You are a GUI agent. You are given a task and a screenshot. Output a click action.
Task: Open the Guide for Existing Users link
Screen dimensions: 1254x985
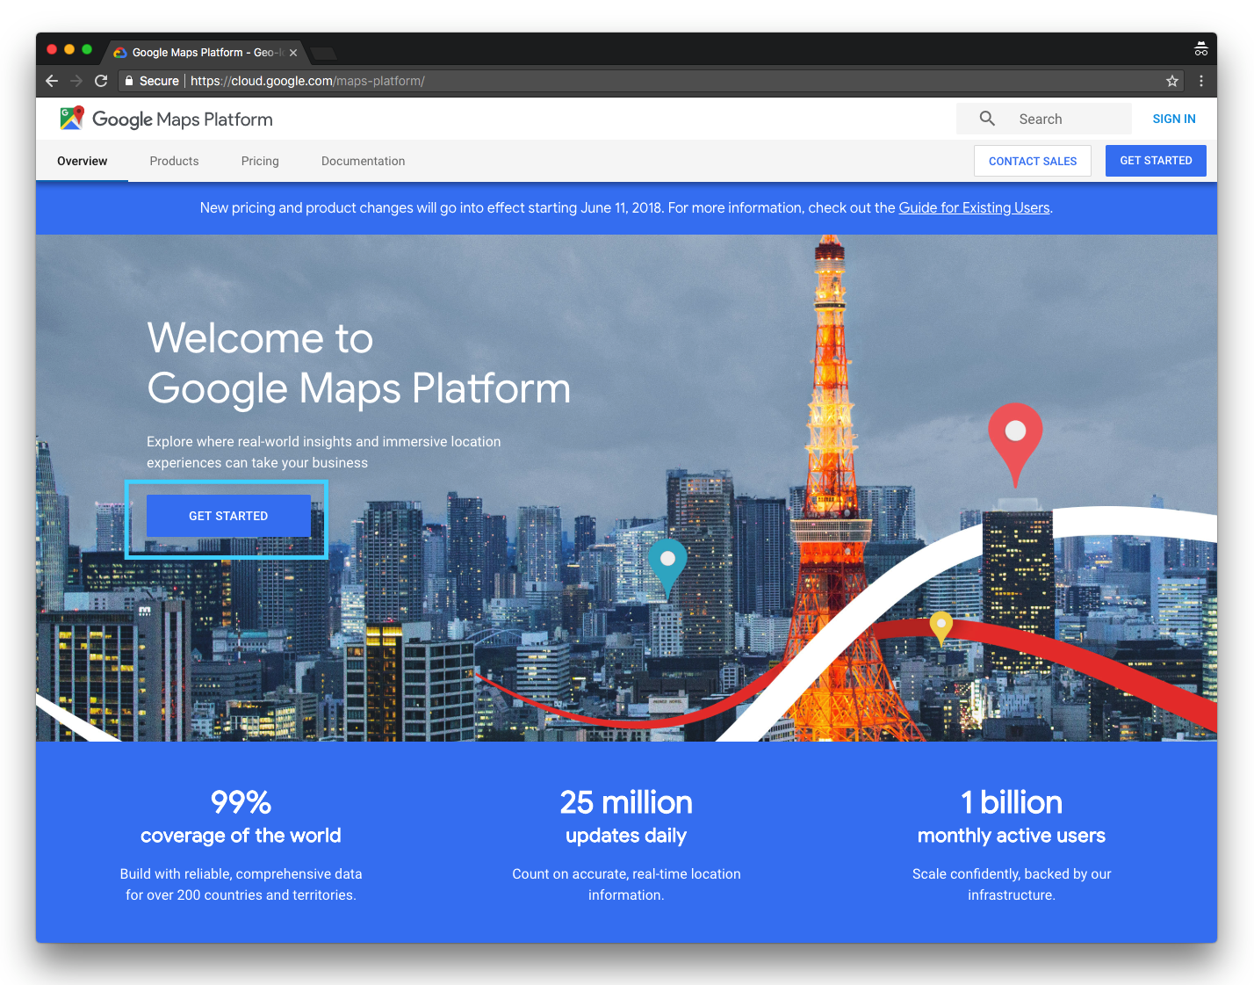coord(974,207)
